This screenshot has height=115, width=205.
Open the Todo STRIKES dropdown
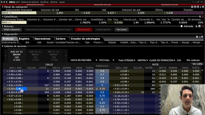127,60
